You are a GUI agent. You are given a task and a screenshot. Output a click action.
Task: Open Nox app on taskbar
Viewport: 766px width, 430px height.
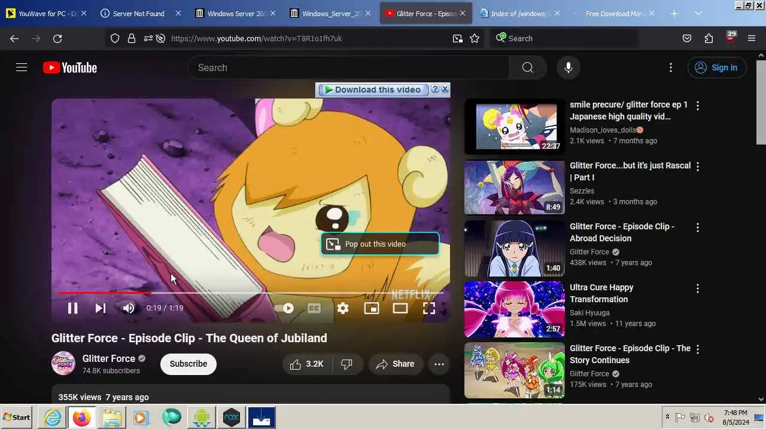click(x=231, y=417)
